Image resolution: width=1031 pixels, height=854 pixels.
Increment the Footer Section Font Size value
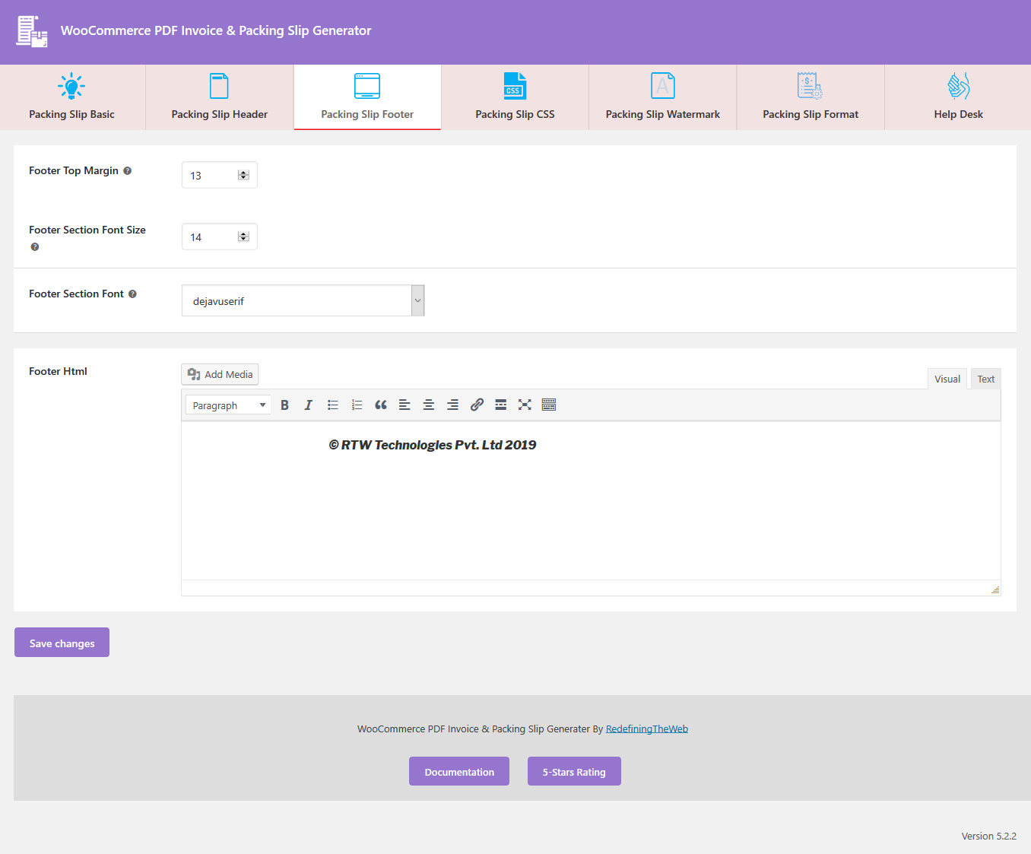pos(244,233)
